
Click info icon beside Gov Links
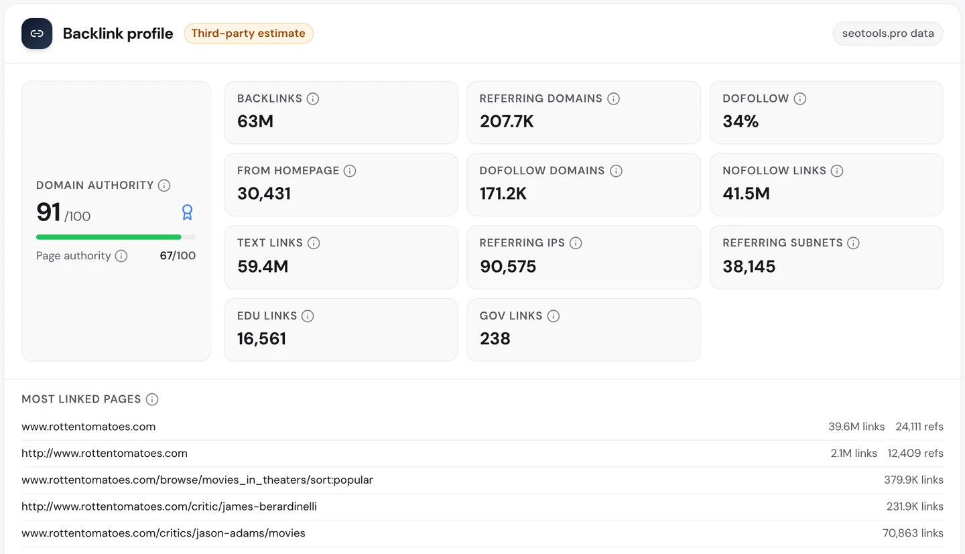(553, 316)
